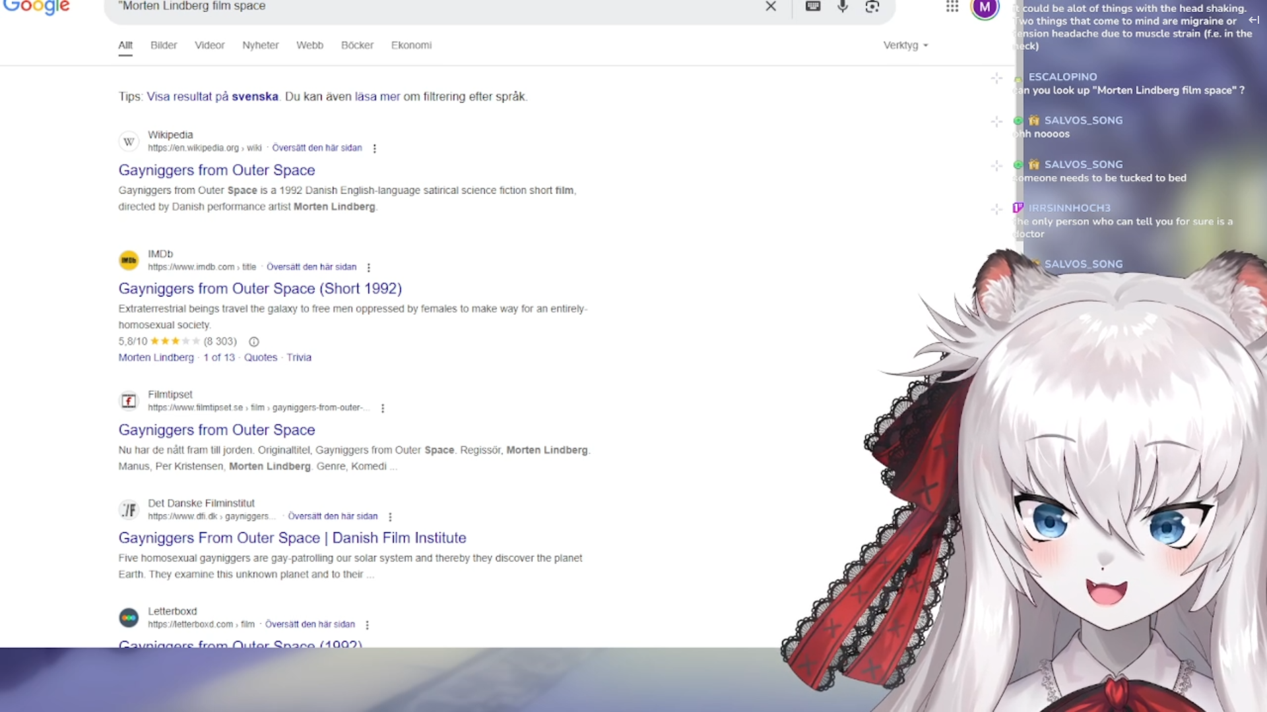Click IRRSINNHOCH3 username in chat
This screenshot has height=712, width=1267.
tap(1069, 208)
